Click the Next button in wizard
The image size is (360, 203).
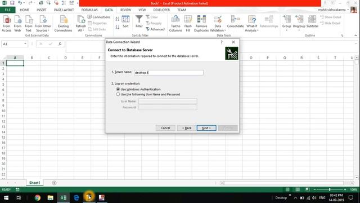tap(206, 128)
